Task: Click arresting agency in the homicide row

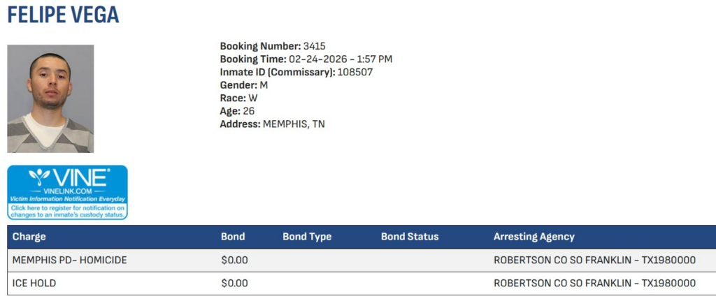Action: point(594,260)
